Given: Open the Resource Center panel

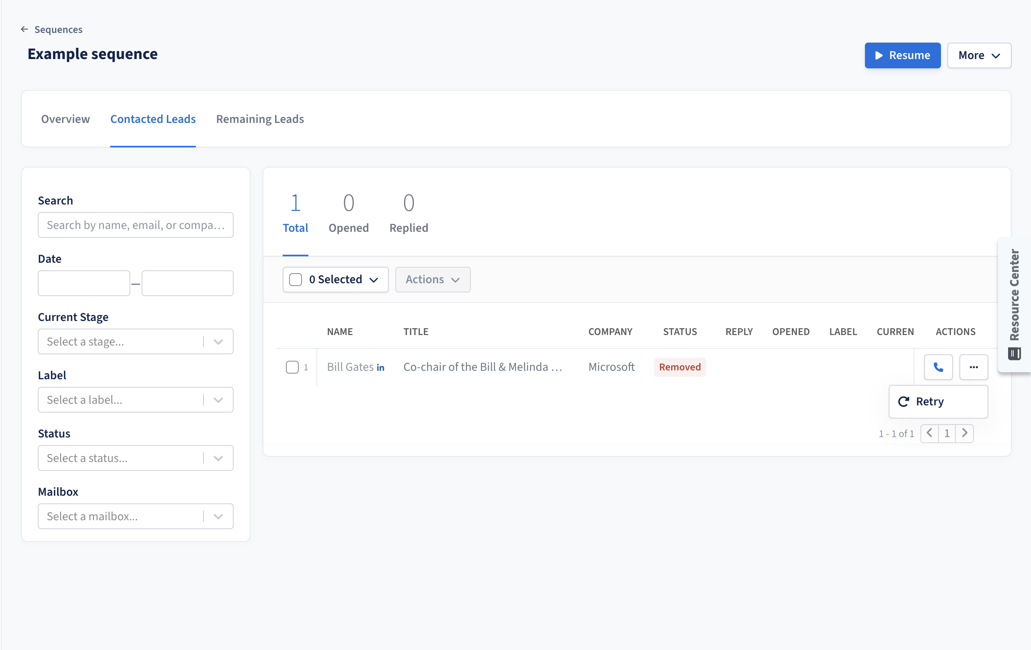Looking at the screenshot, I should (x=1014, y=305).
